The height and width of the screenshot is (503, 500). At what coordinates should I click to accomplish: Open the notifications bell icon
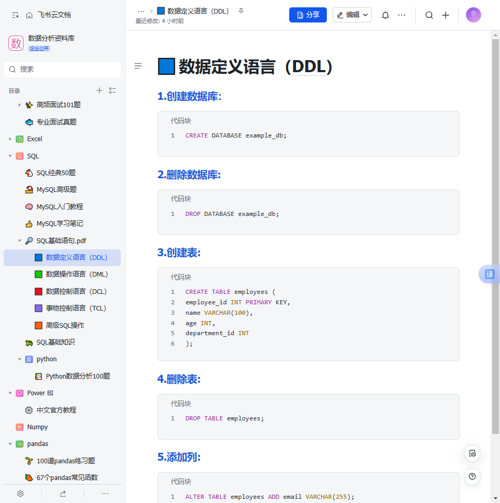click(385, 15)
